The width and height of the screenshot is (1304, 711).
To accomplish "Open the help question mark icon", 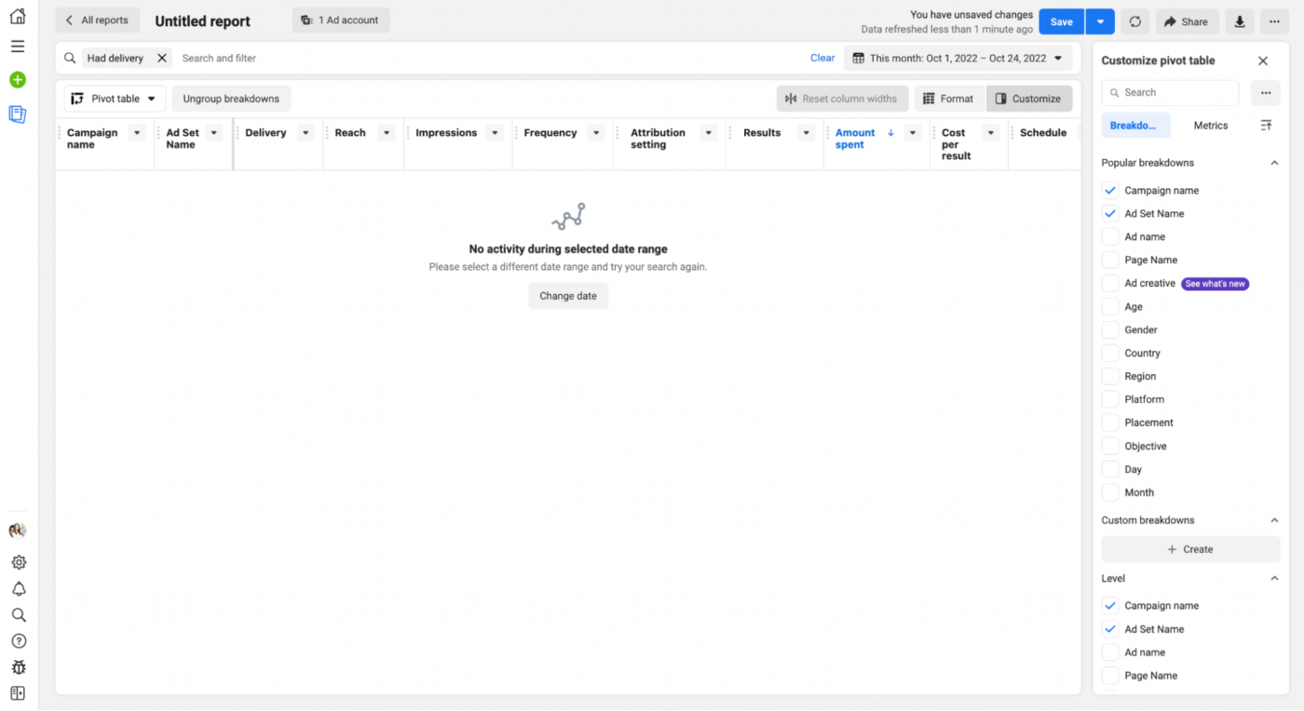I will click(x=18, y=641).
